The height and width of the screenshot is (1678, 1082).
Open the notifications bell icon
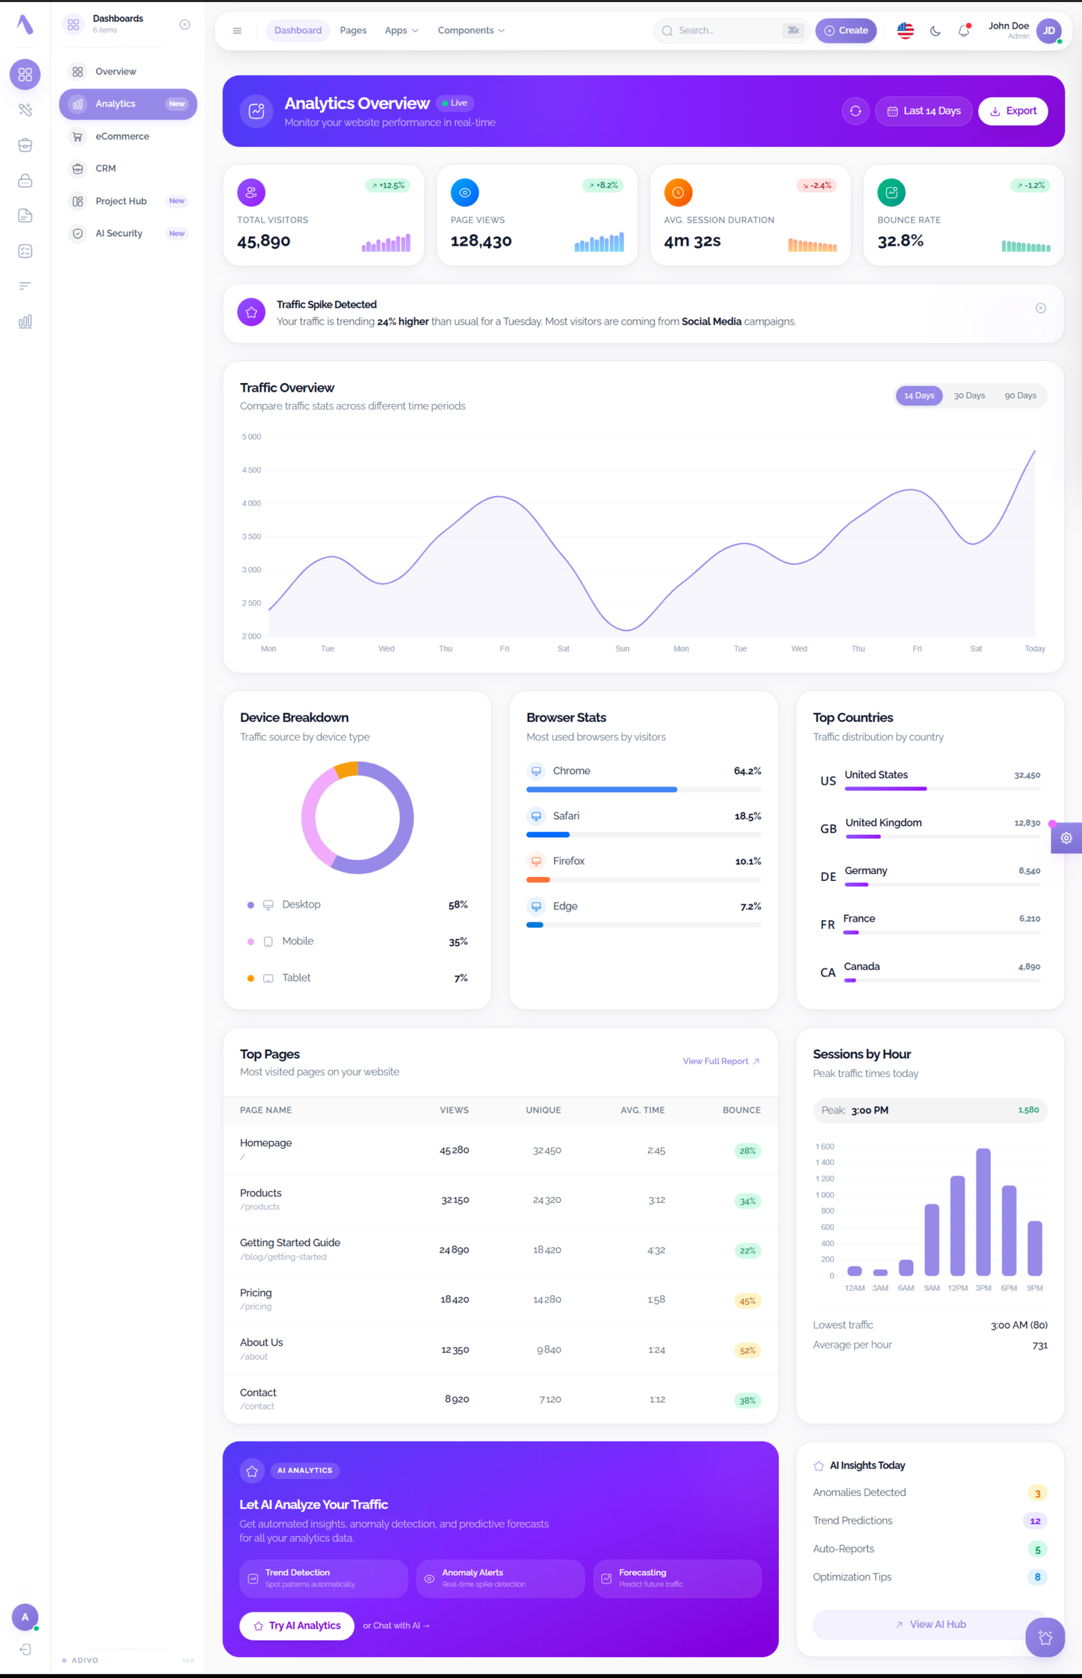[964, 31]
